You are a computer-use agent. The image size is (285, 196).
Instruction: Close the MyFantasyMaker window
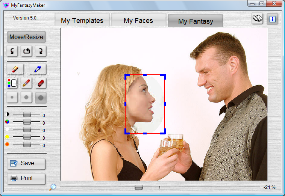pos(274,4)
